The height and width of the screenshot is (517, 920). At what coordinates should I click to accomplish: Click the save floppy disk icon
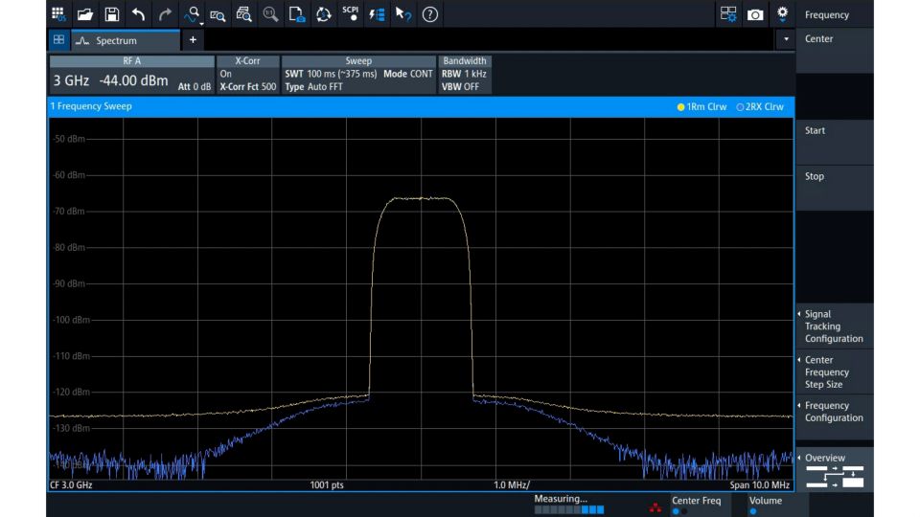[x=111, y=14]
